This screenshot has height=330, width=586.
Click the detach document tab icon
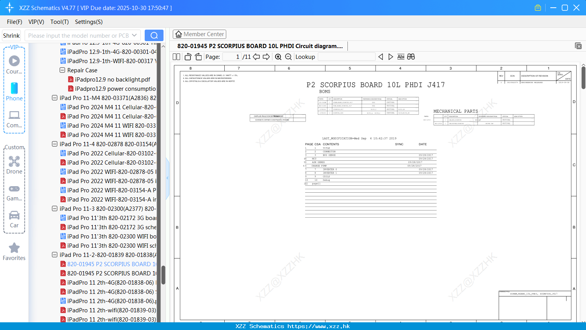pyautogui.click(x=578, y=46)
